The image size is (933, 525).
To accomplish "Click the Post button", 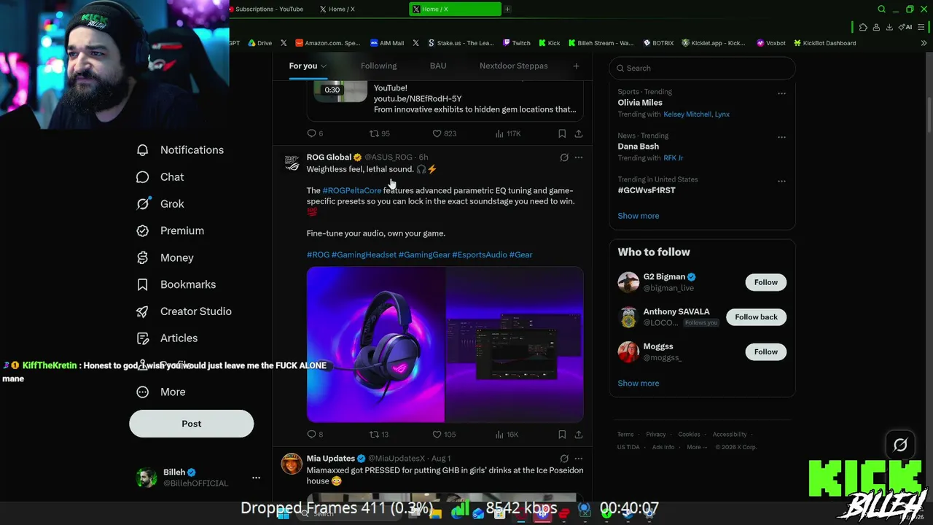I will pos(192,424).
